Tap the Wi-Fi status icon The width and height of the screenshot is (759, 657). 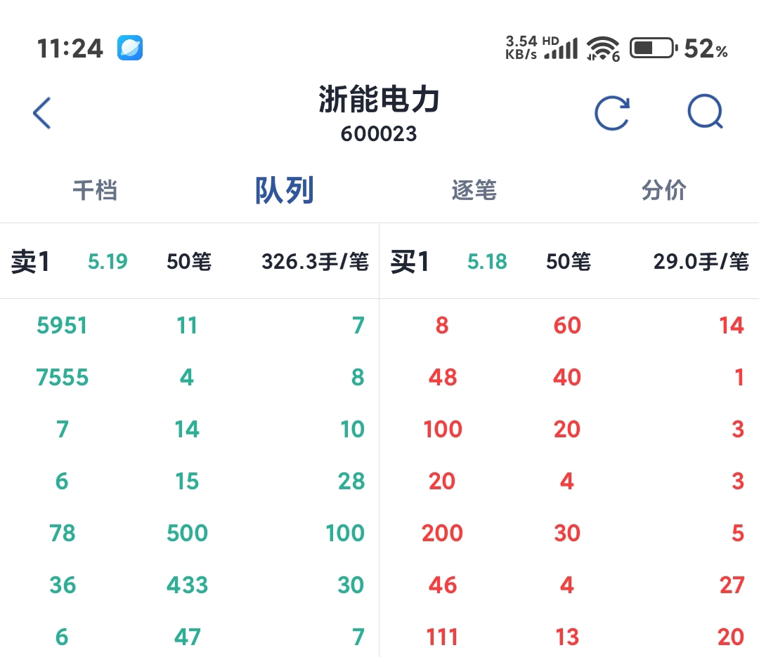(603, 48)
